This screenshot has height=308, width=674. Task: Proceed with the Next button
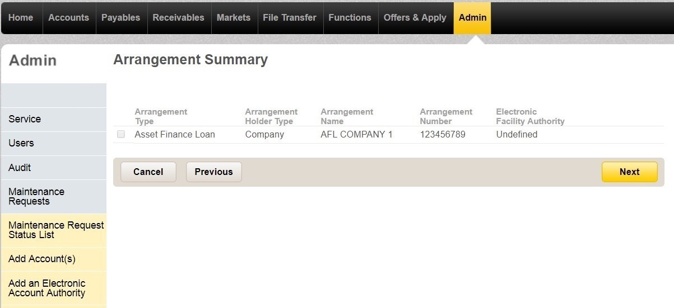click(x=630, y=172)
